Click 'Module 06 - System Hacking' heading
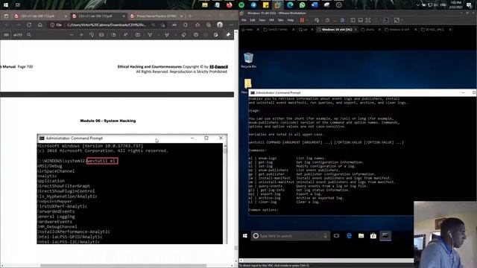 108,121
